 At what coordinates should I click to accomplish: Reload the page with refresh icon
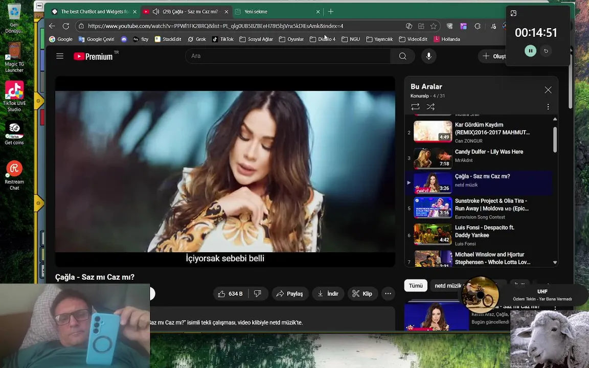66,26
